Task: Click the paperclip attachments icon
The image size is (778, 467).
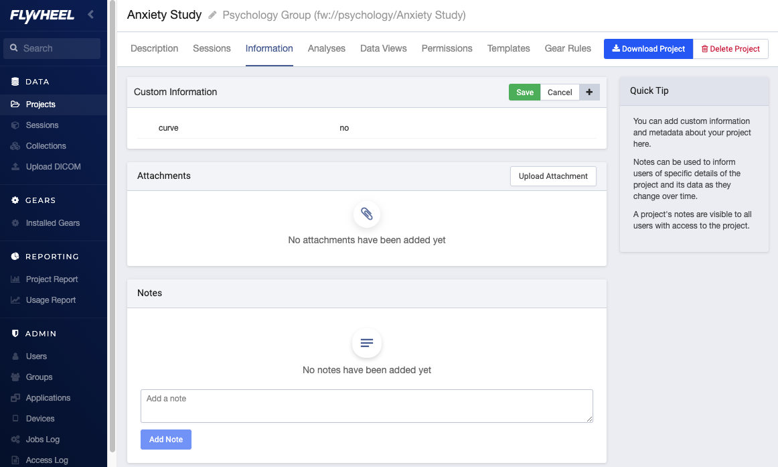Action: (367, 214)
